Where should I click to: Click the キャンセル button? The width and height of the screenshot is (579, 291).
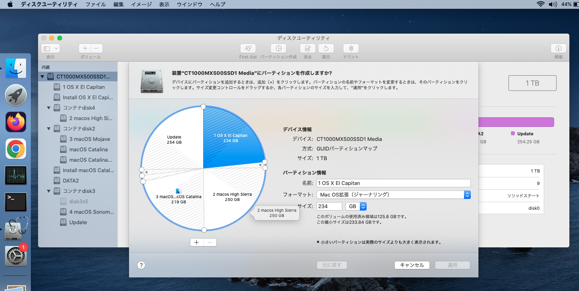click(x=412, y=265)
